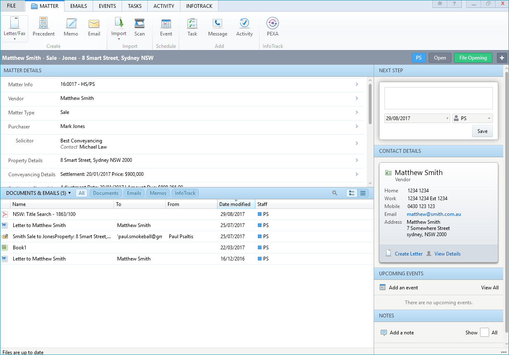Expand the Conveyancing Details row chevron

pyautogui.click(x=357, y=174)
